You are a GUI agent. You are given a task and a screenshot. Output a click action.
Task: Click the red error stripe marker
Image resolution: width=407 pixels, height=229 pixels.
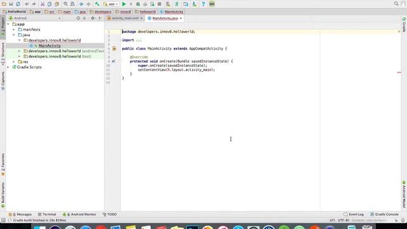click(x=399, y=72)
